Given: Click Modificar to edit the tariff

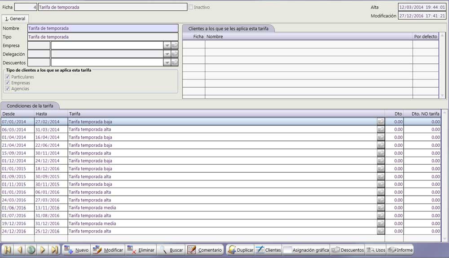Looking at the screenshot, I should click(x=108, y=250).
